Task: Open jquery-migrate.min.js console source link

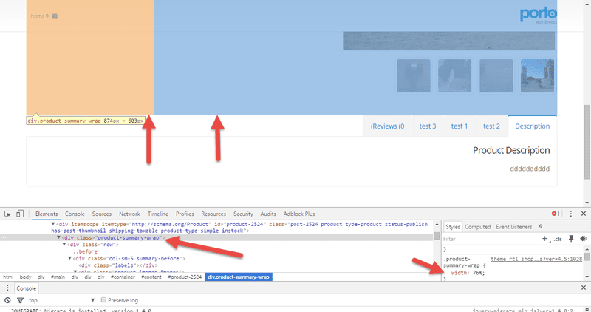Action: [522, 310]
